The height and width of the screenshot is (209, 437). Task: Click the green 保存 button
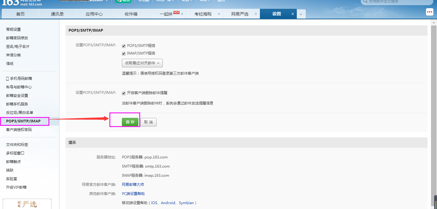pos(130,122)
